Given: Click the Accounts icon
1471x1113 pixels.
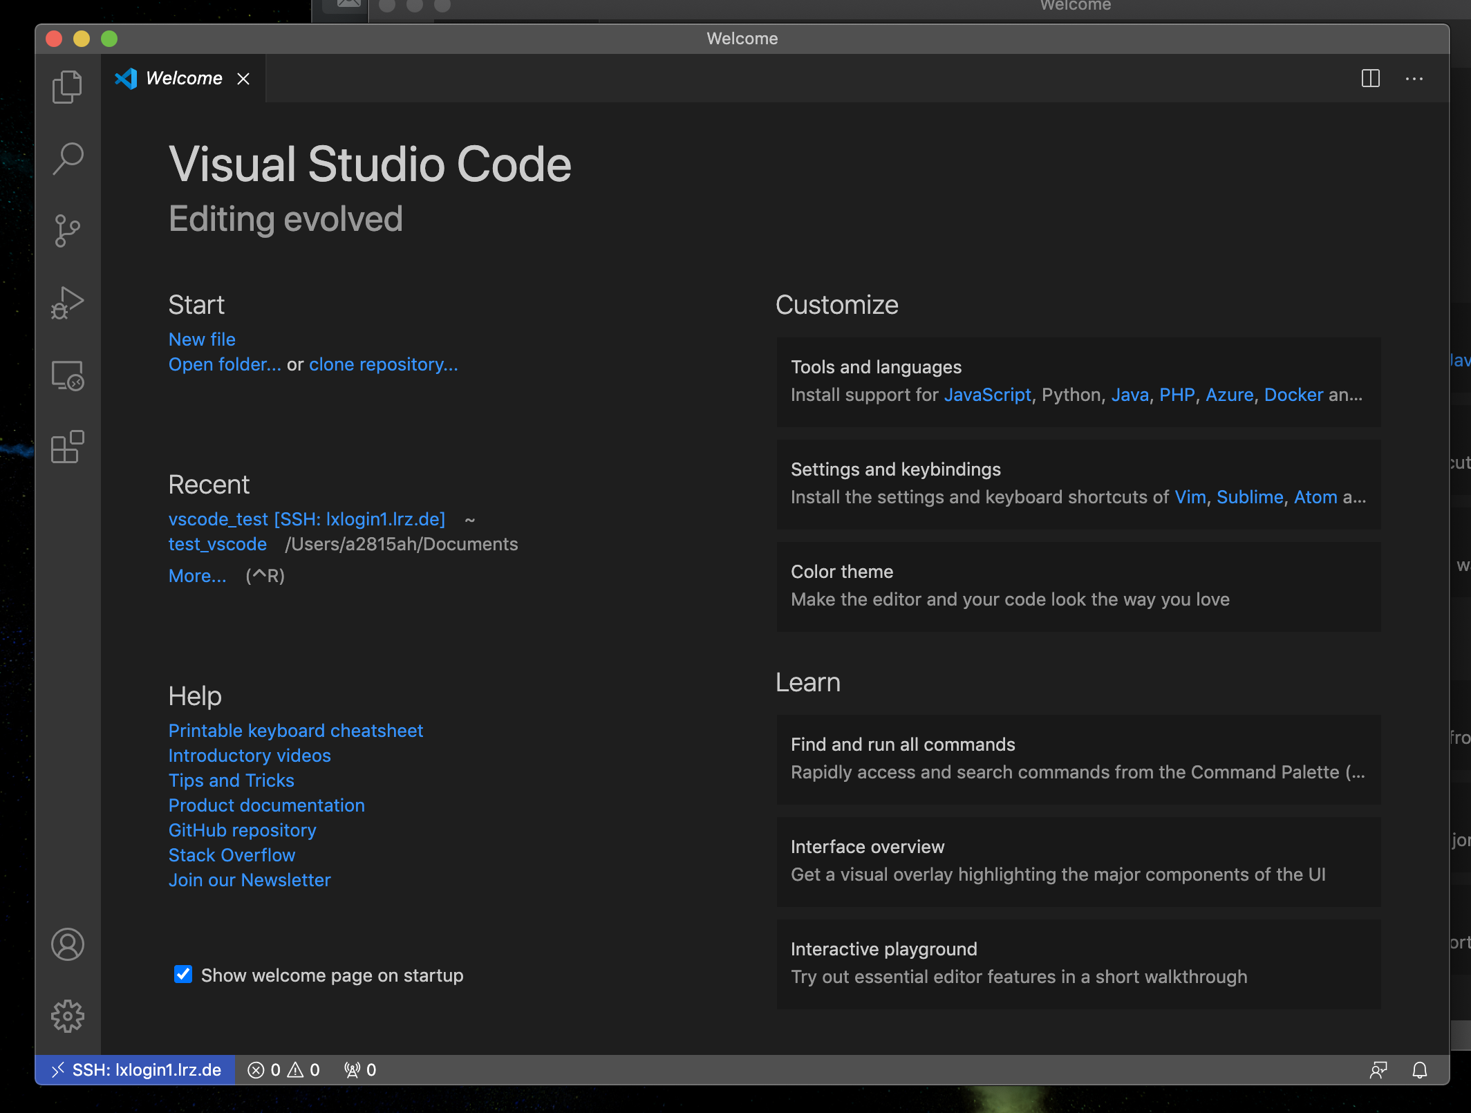Looking at the screenshot, I should point(67,944).
